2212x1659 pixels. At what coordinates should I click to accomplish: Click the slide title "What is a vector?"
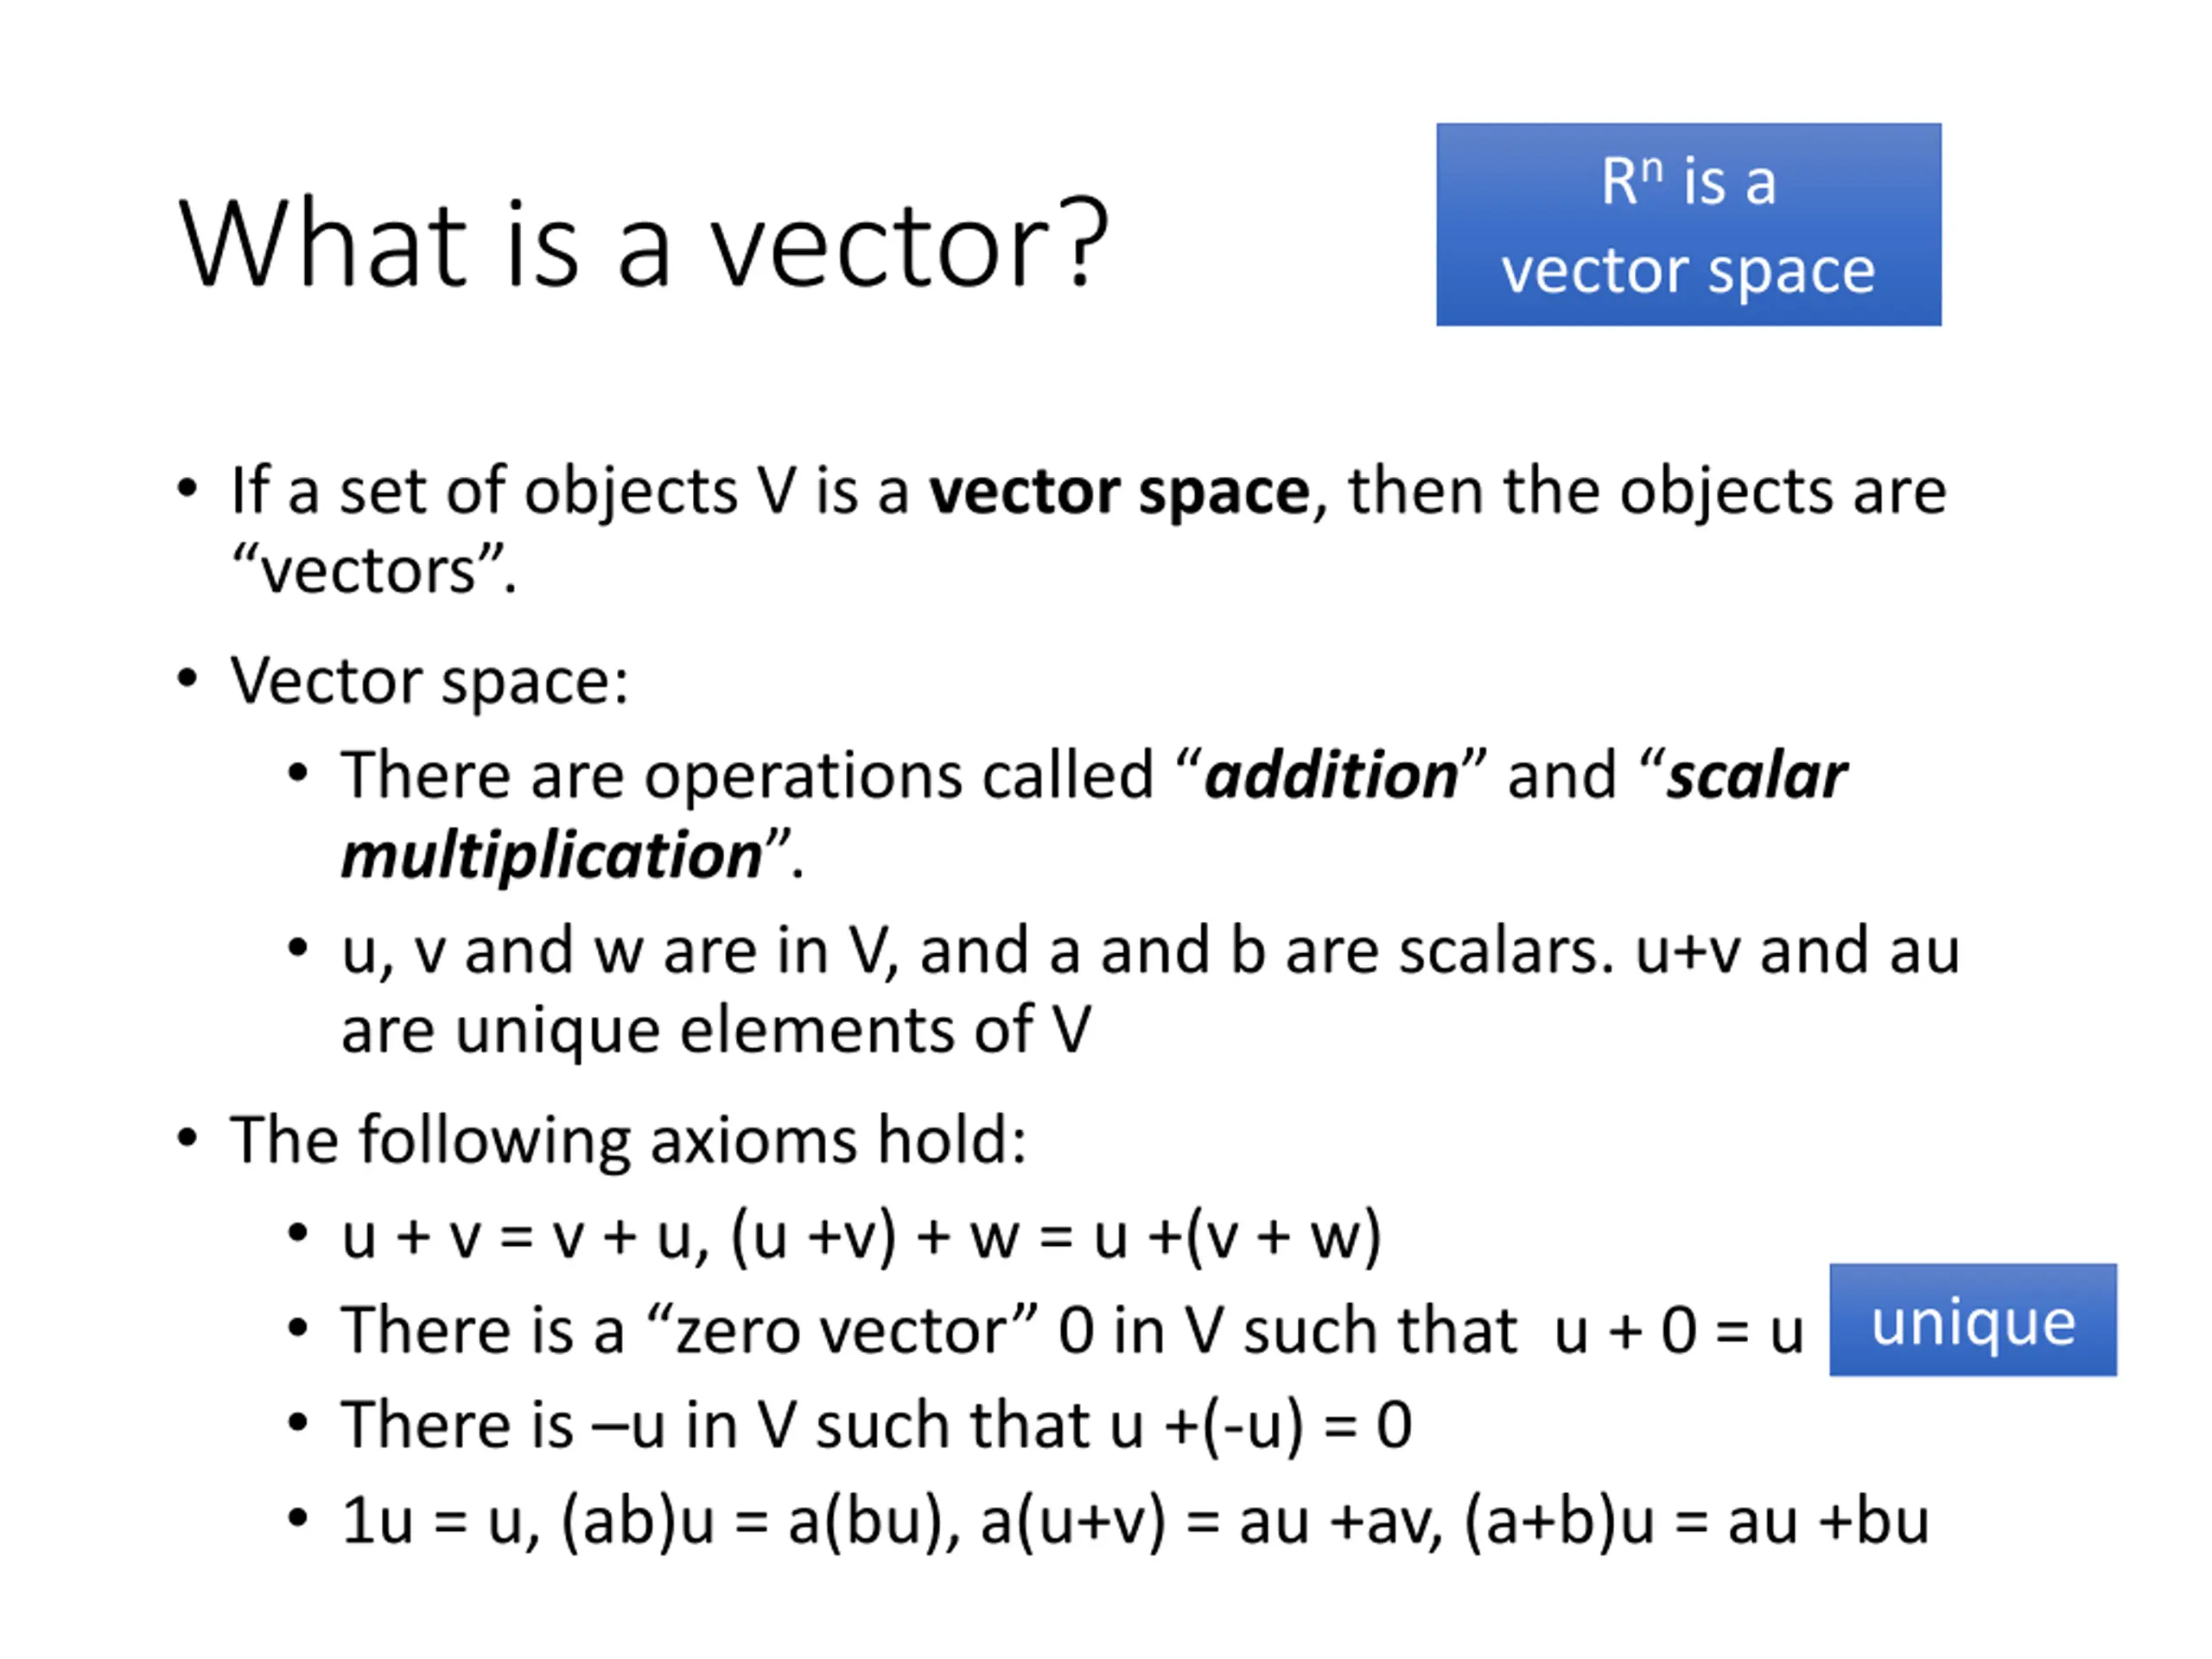pyautogui.click(x=643, y=245)
